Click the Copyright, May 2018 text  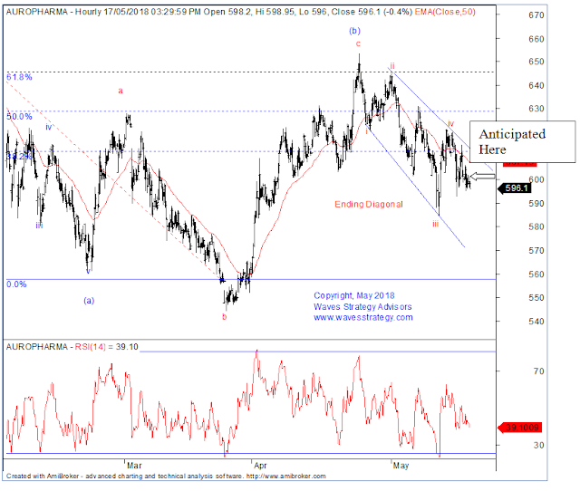coord(354,296)
